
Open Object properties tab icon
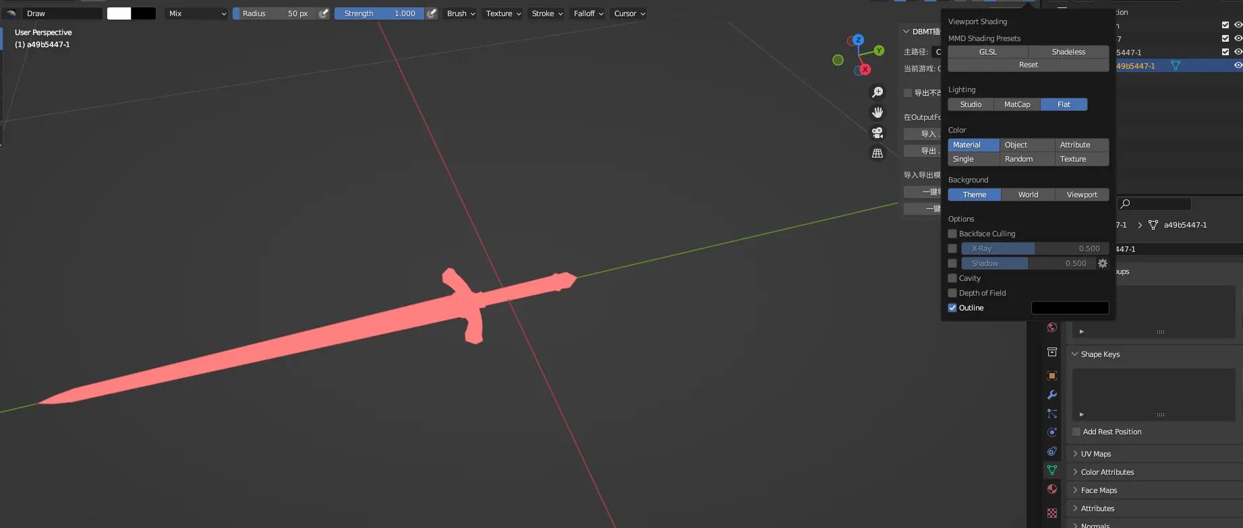click(1052, 376)
